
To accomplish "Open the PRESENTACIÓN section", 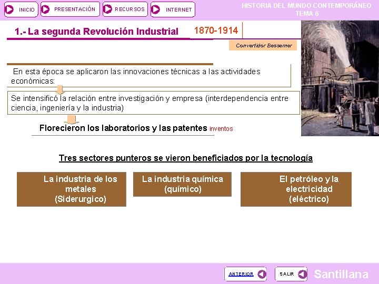I will (x=70, y=9).
